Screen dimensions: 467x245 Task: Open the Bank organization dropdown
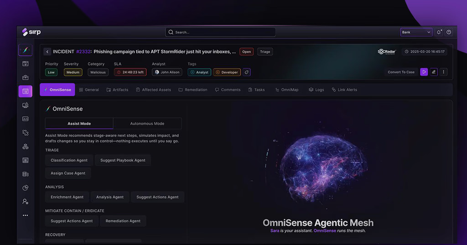pyautogui.click(x=416, y=32)
